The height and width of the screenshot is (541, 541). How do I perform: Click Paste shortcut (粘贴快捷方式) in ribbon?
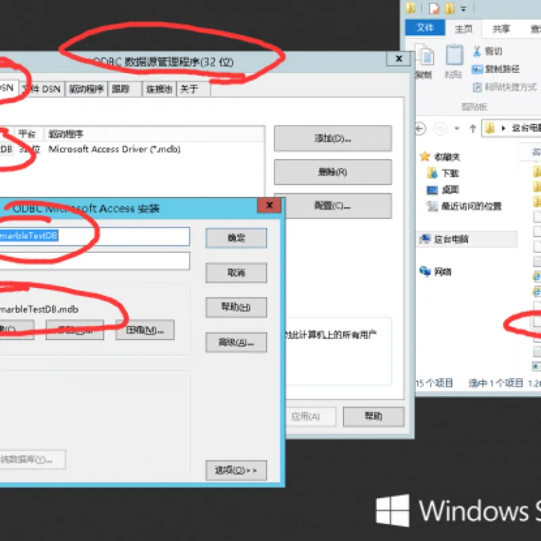[x=505, y=87]
